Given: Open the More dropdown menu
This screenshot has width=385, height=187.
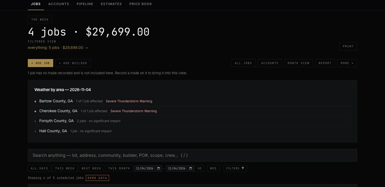Looking at the screenshot, I should (x=347, y=63).
